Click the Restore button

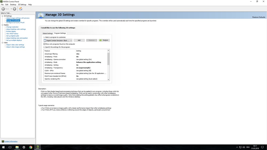104,40
